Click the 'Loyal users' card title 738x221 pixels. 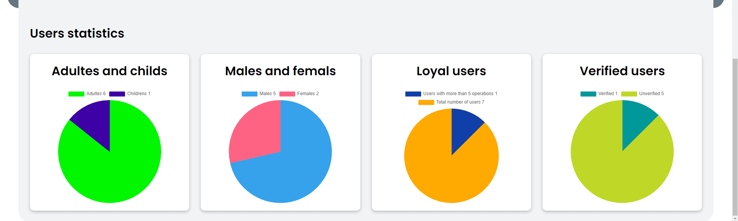[451, 71]
